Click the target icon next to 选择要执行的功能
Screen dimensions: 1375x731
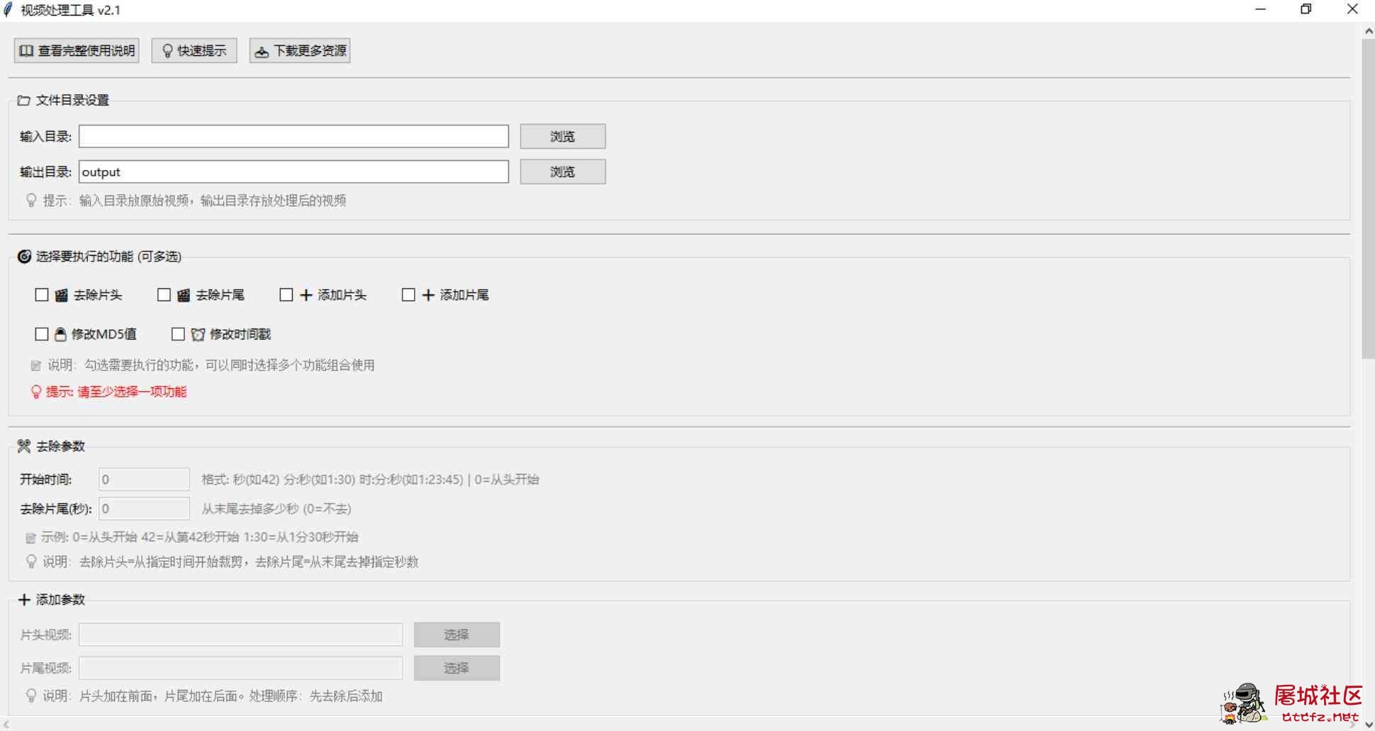coord(24,256)
